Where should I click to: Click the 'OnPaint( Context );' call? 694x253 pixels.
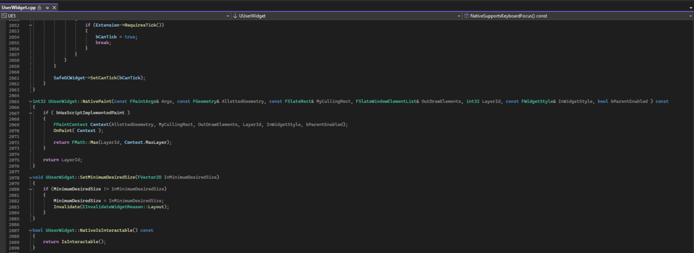pos(78,131)
